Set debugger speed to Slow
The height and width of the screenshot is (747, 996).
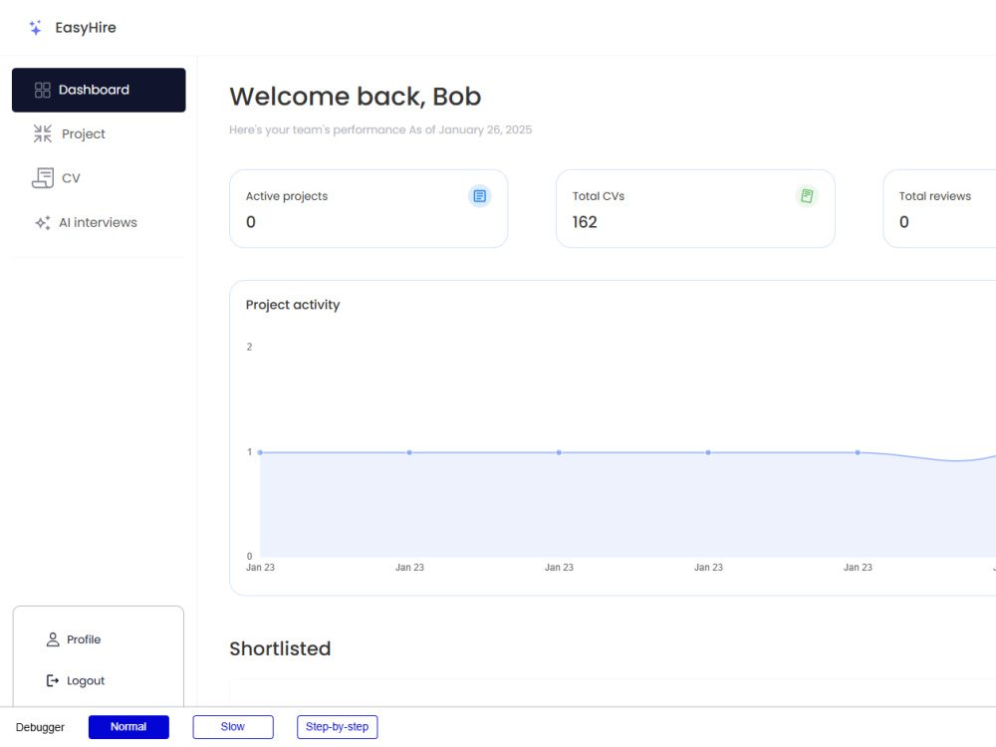233,727
